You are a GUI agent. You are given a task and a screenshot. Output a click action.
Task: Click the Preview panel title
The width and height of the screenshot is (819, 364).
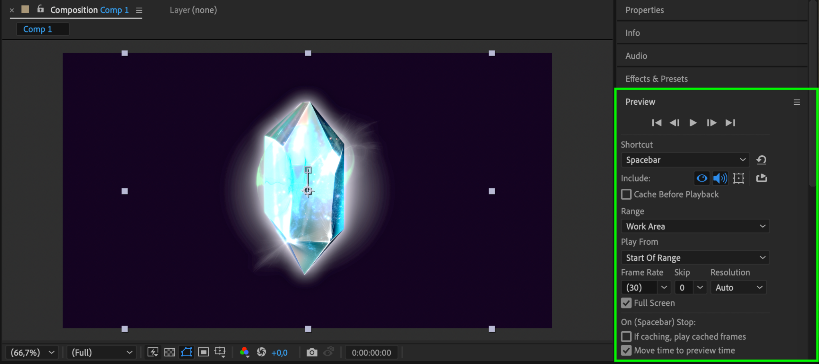pos(640,102)
